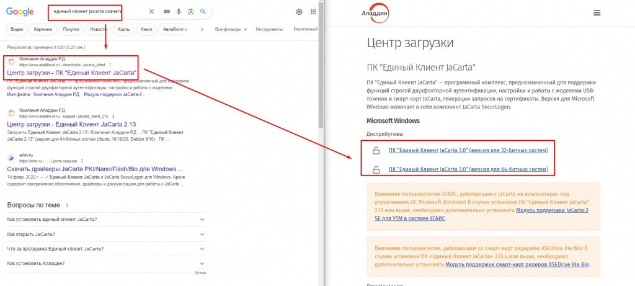Open result Центр загрузки - ПК Единый Клиент JaCarta
The height and width of the screenshot is (286, 635).
point(72,74)
